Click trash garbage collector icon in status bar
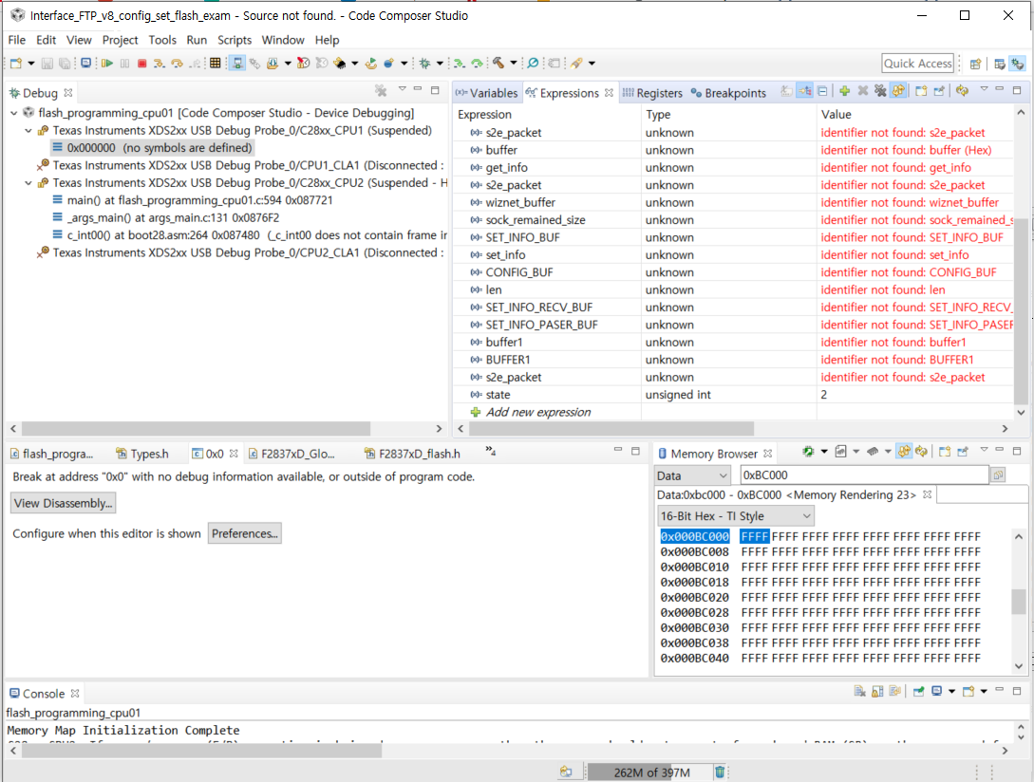The height and width of the screenshot is (782, 1034). coord(720,772)
